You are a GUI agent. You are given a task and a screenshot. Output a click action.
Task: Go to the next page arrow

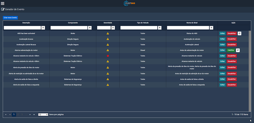point(30,115)
